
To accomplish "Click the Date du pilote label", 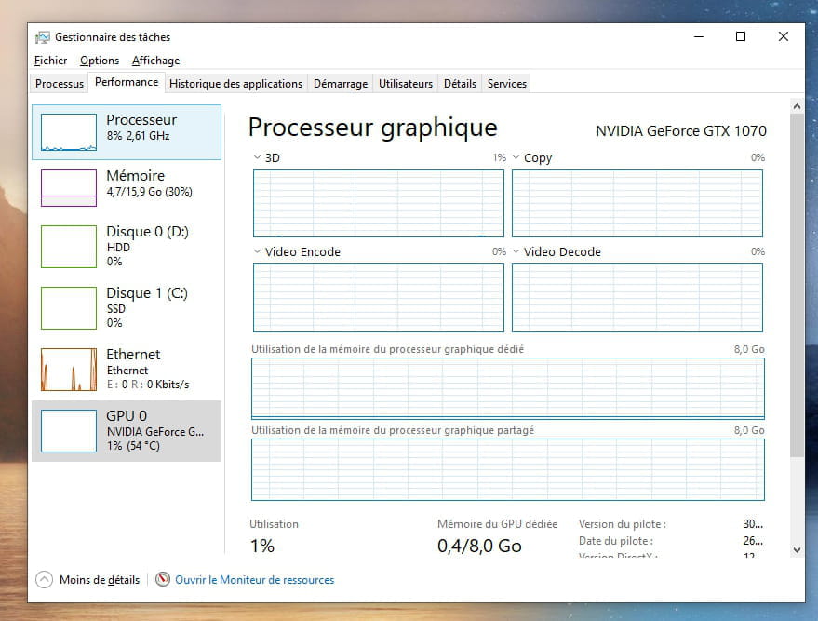I will coord(615,541).
